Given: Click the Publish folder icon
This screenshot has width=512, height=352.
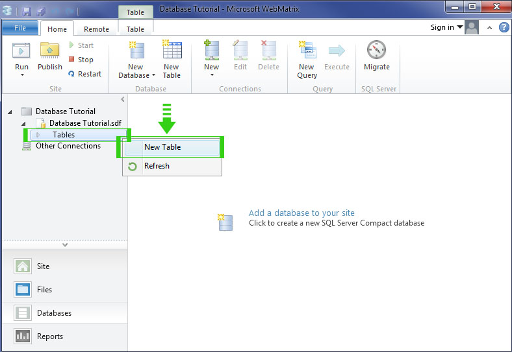Looking at the screenshot, I should click(x=49, y=51).
